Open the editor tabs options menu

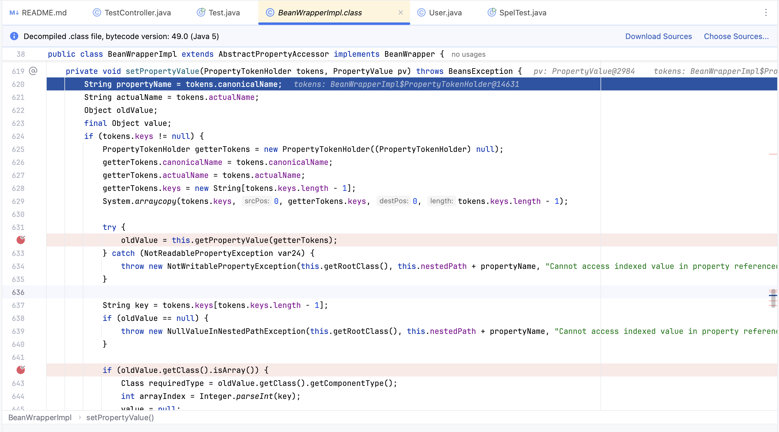point(766,13)
